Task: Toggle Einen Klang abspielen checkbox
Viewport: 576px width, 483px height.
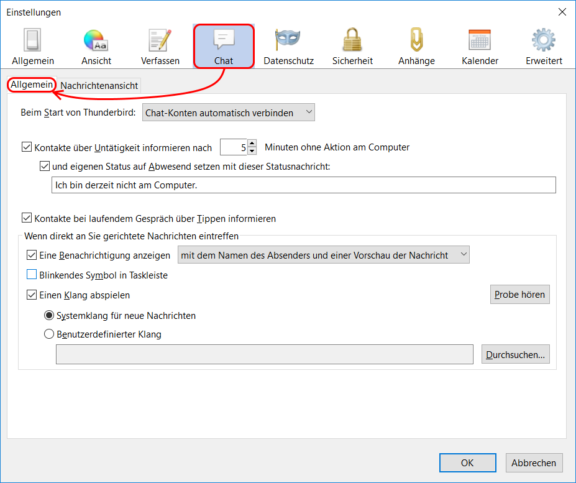Action: click(32, 295)
